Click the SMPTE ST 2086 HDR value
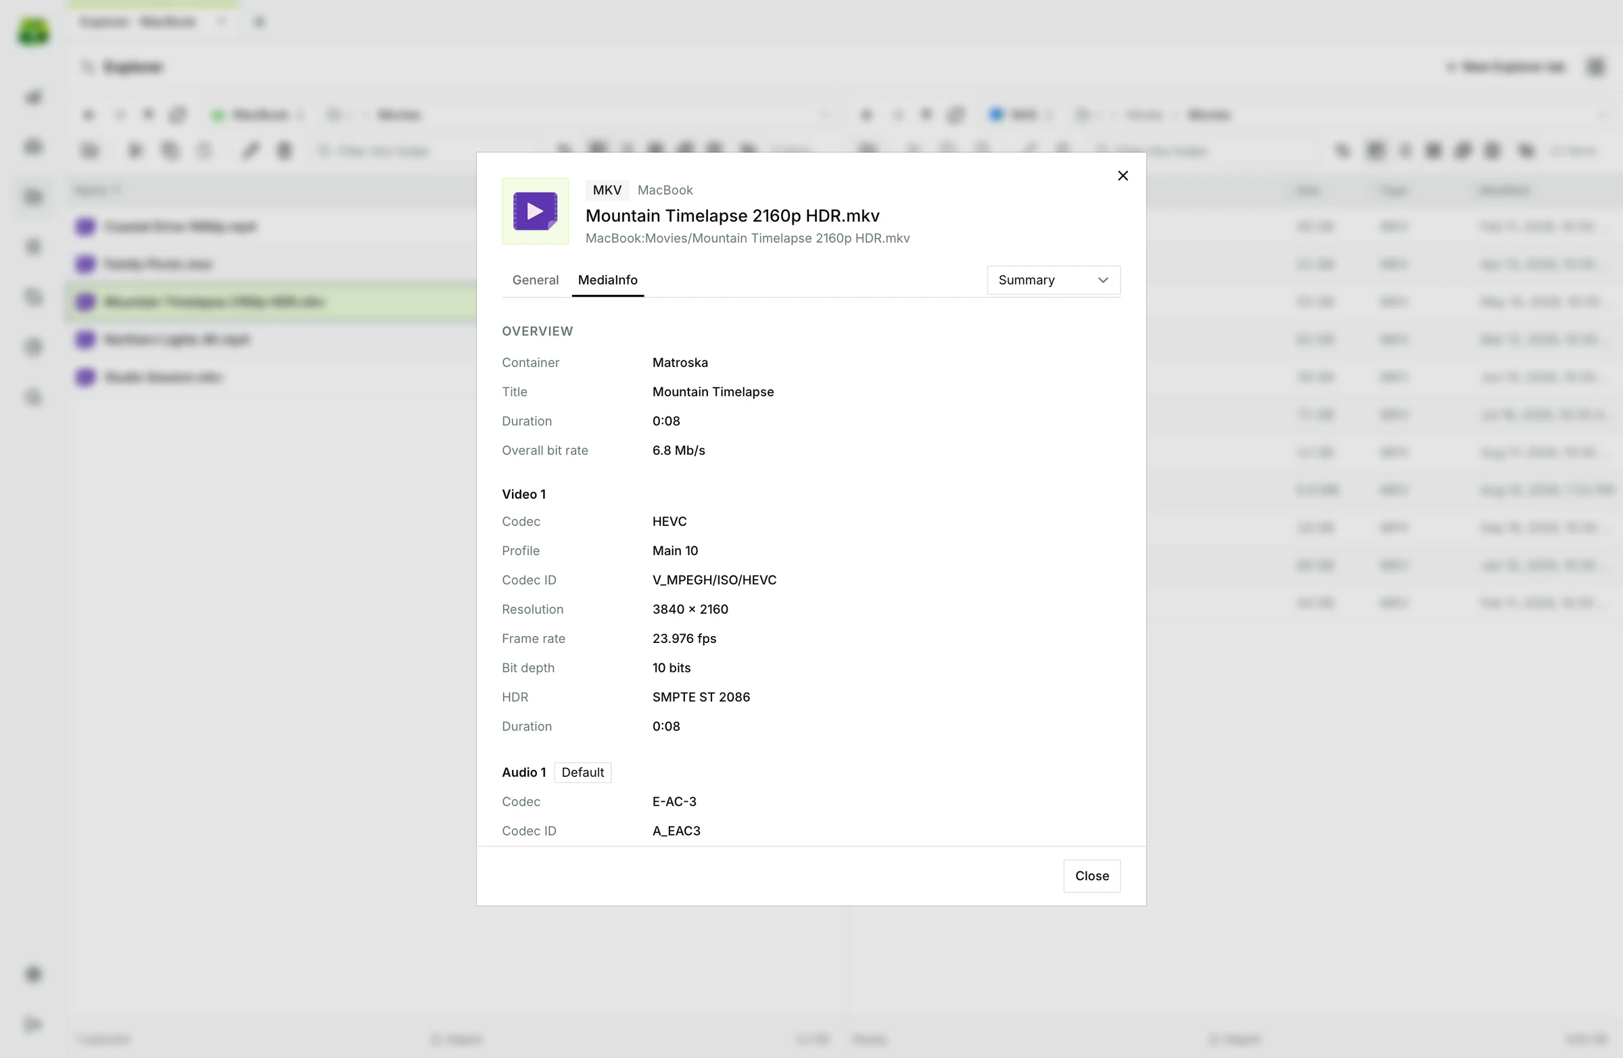This screenshot has width=1623, height=1058. (701, 698)
